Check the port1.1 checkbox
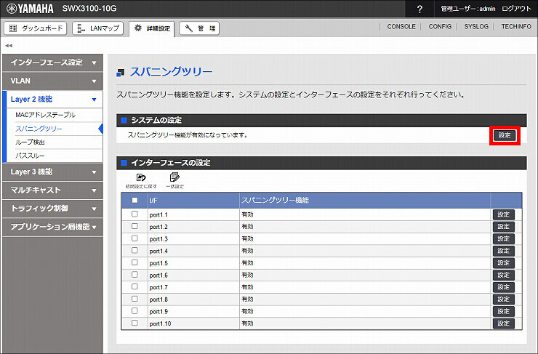This screenshot has width=538, height=354. [134, 214]
